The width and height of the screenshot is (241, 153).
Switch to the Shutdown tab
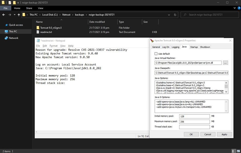pyautogui.click(x=205, y=47)
